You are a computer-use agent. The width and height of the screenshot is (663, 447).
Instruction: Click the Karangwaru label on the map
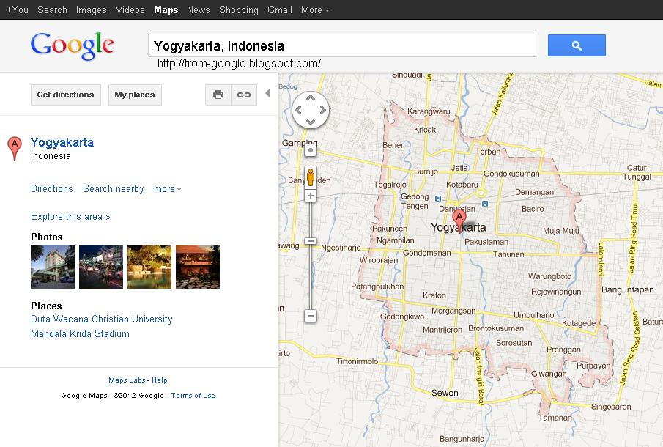point(429,111)
